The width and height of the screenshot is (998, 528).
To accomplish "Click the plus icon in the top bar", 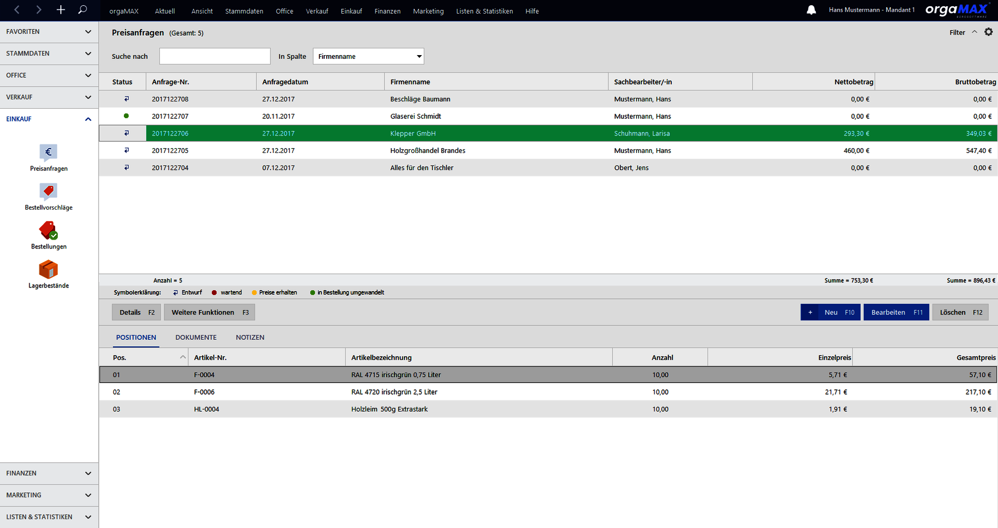I will click(60, 10).
